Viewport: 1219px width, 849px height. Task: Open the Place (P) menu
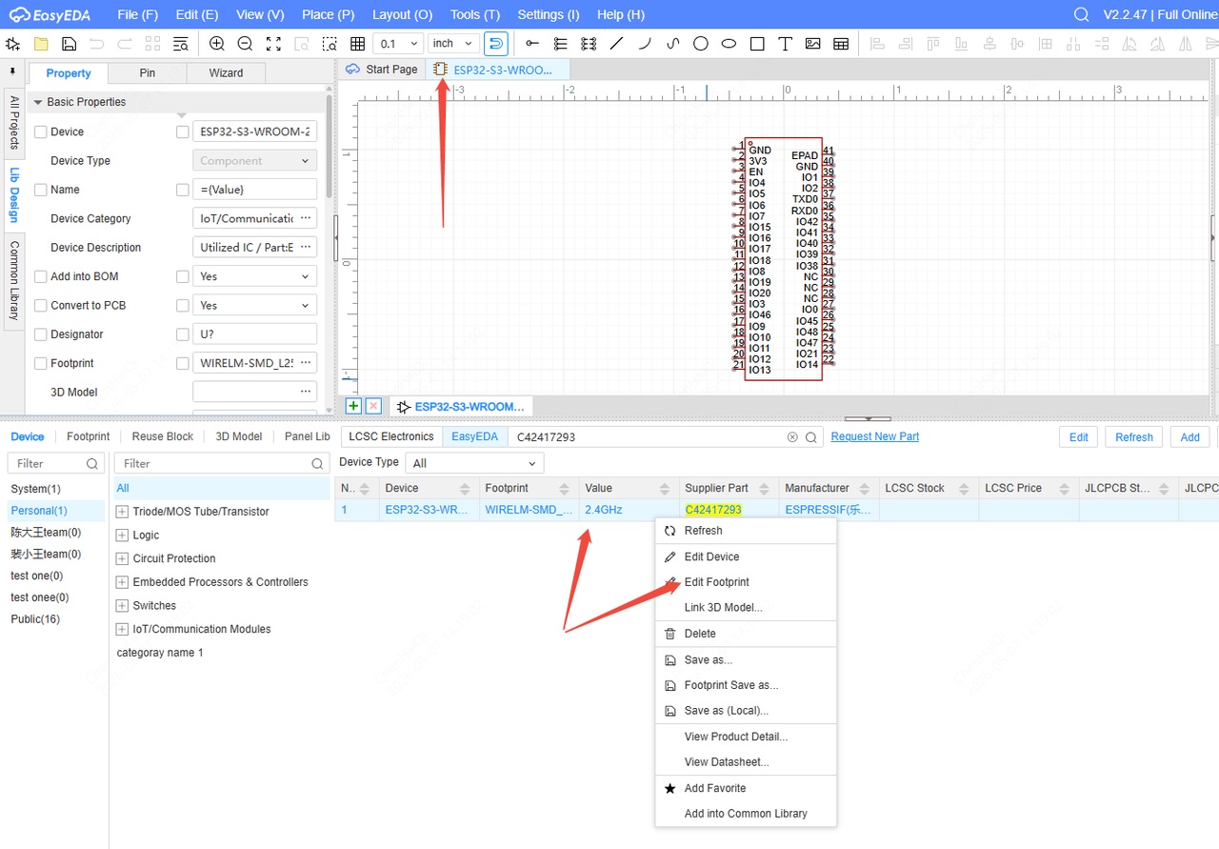point(328,14)
